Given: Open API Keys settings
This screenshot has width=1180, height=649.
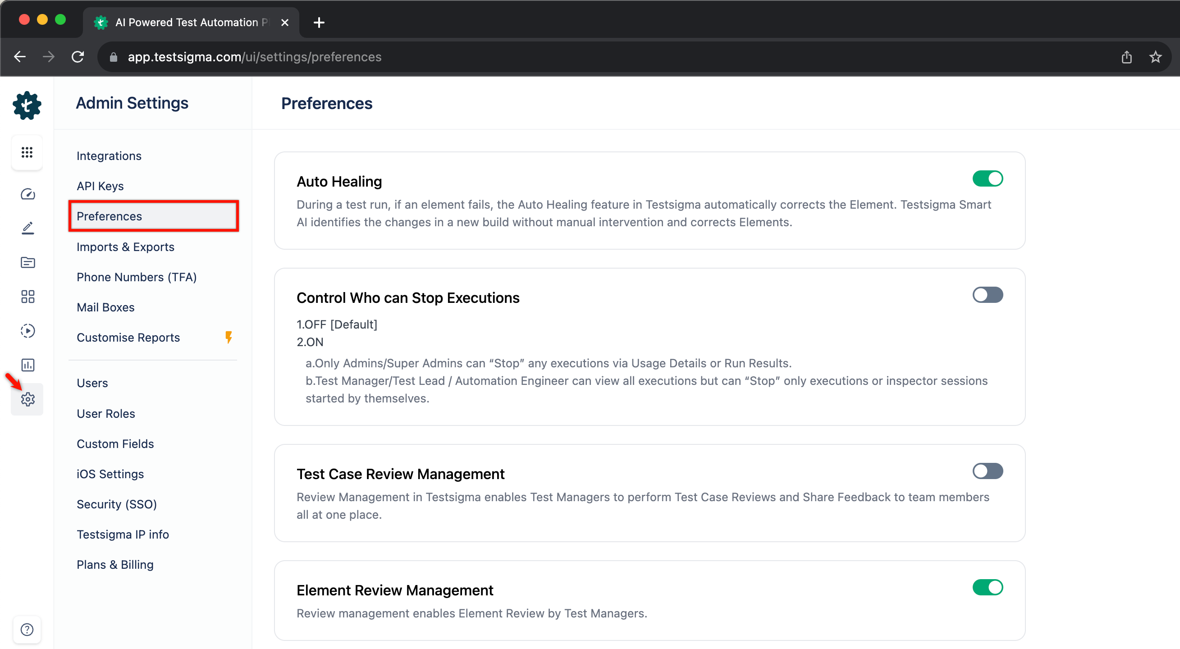Looking at the screenshot, I should 101,186.
